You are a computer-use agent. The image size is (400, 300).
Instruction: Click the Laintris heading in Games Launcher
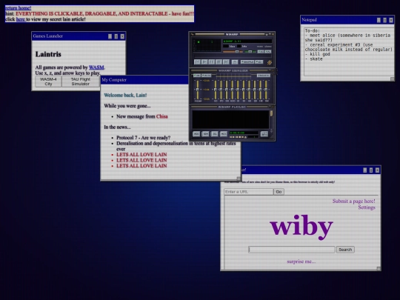pos(48,54)
